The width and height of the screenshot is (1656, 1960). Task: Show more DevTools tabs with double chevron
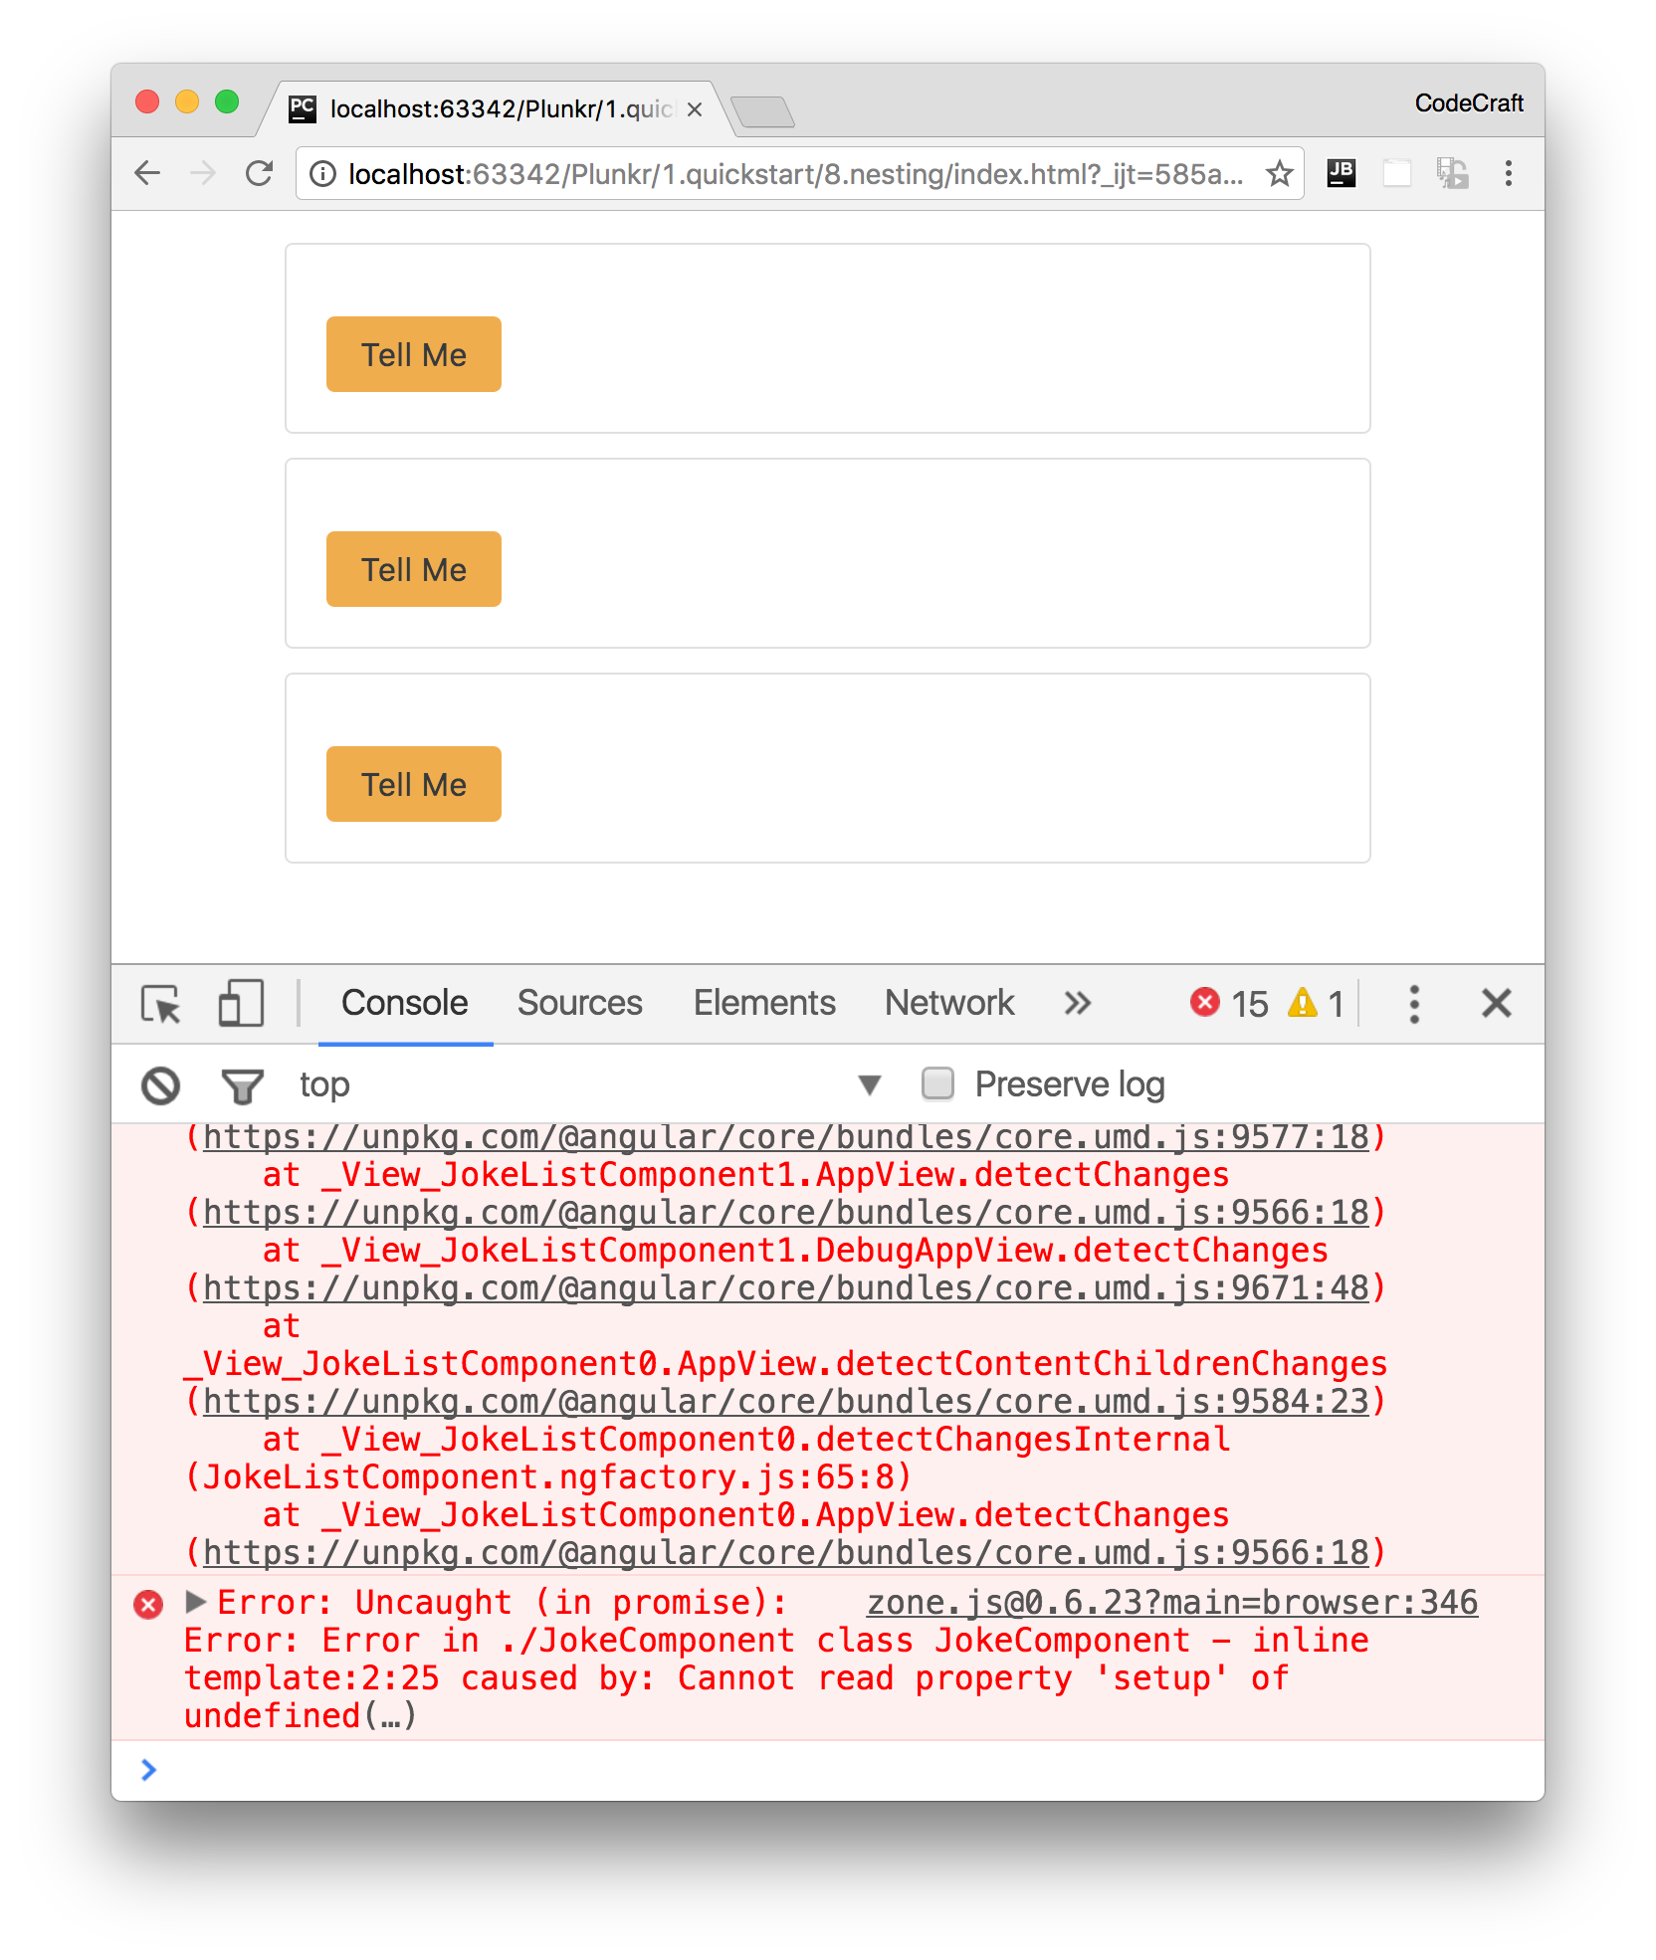coord(1078,1003)
